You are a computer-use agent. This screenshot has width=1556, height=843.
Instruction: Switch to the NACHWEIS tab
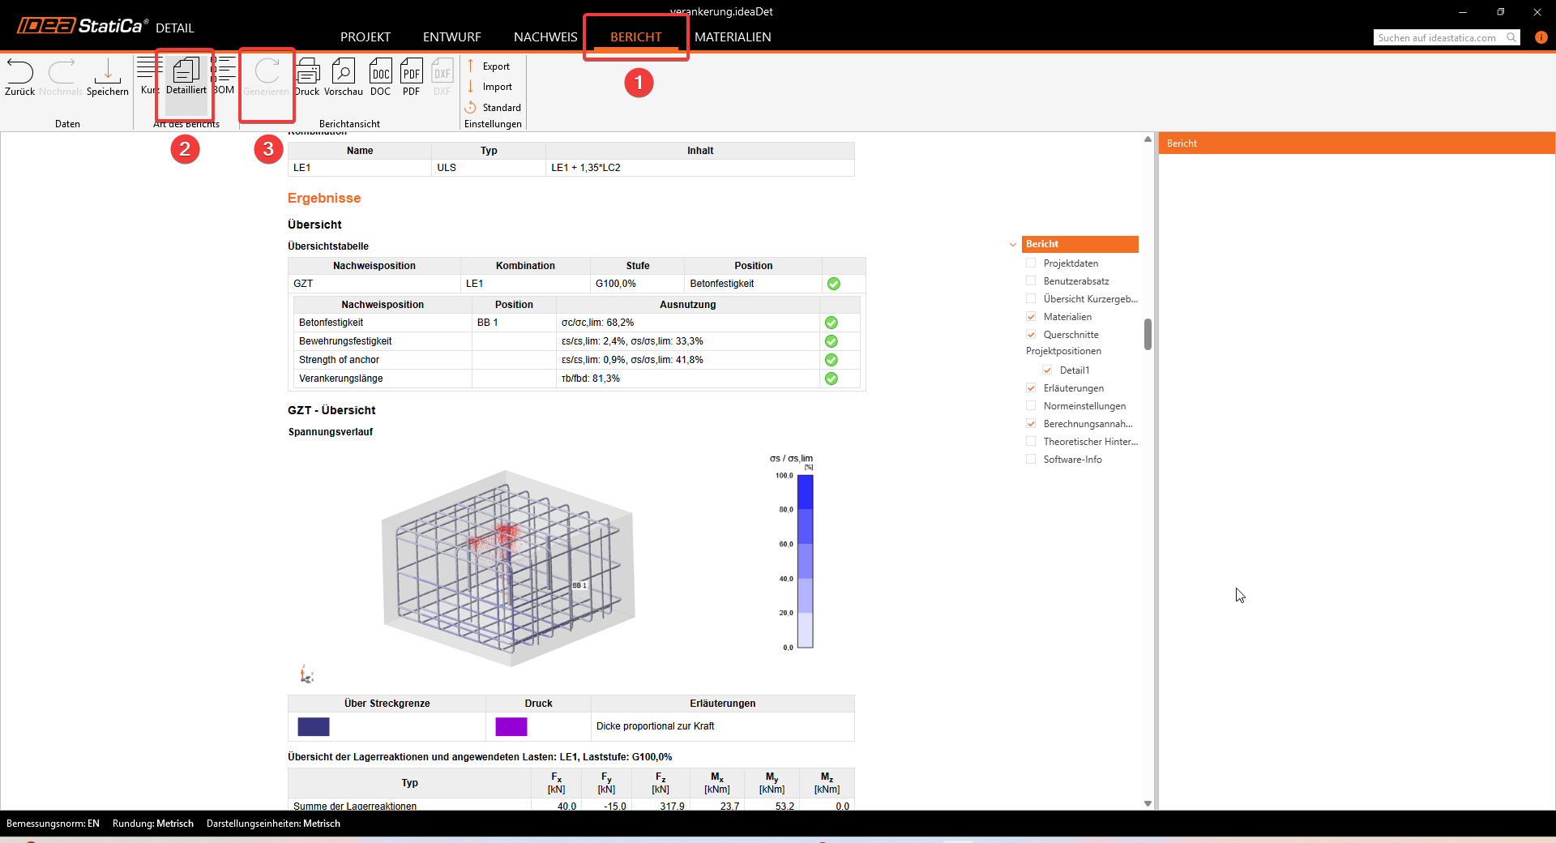pyautogui.click(x=545, y=37)
